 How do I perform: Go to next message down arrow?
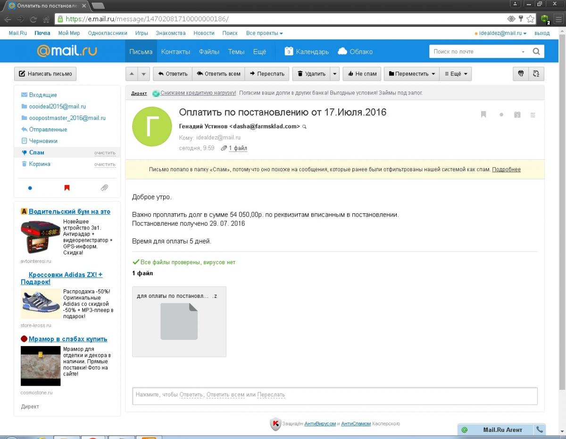pyautogui.click(x=144, y=74)
